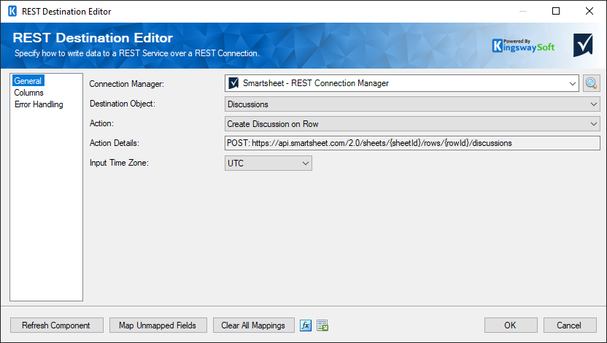Open the Destination Object dropdown showing Discussions
Screen dimensions: 607x343
[412, 104]
